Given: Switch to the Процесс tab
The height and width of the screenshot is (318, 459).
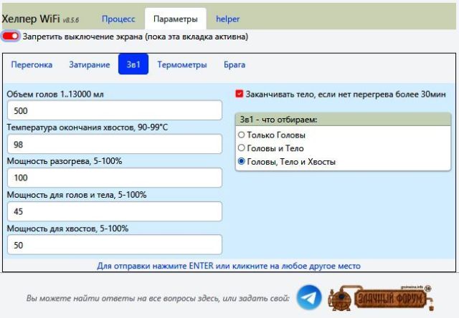Looking at the screenshot, I should click(x=118, y=19).
